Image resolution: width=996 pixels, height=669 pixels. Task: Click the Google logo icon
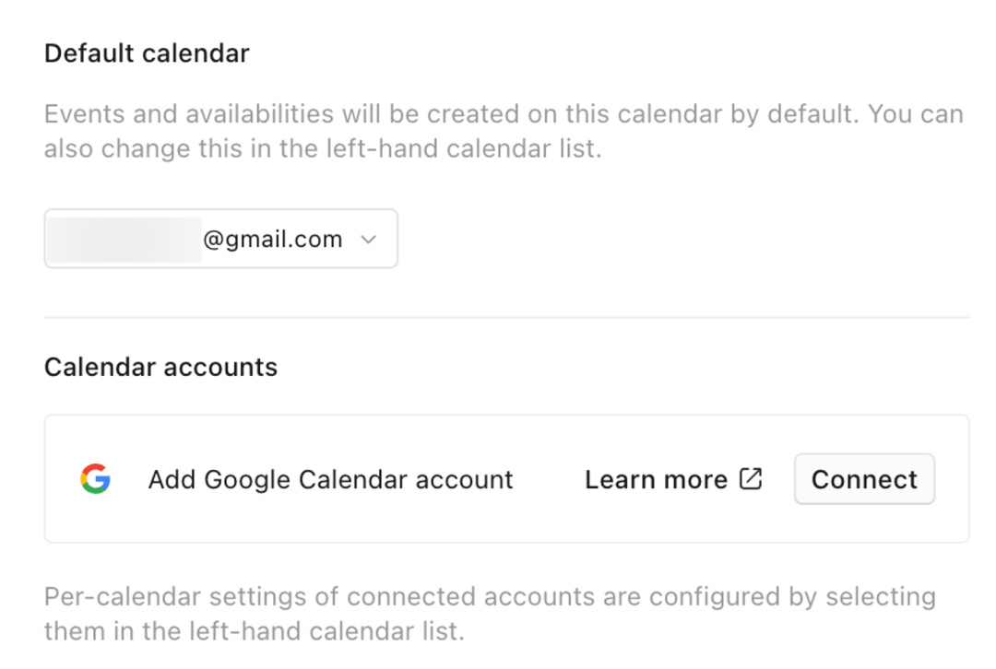(95, 479)
